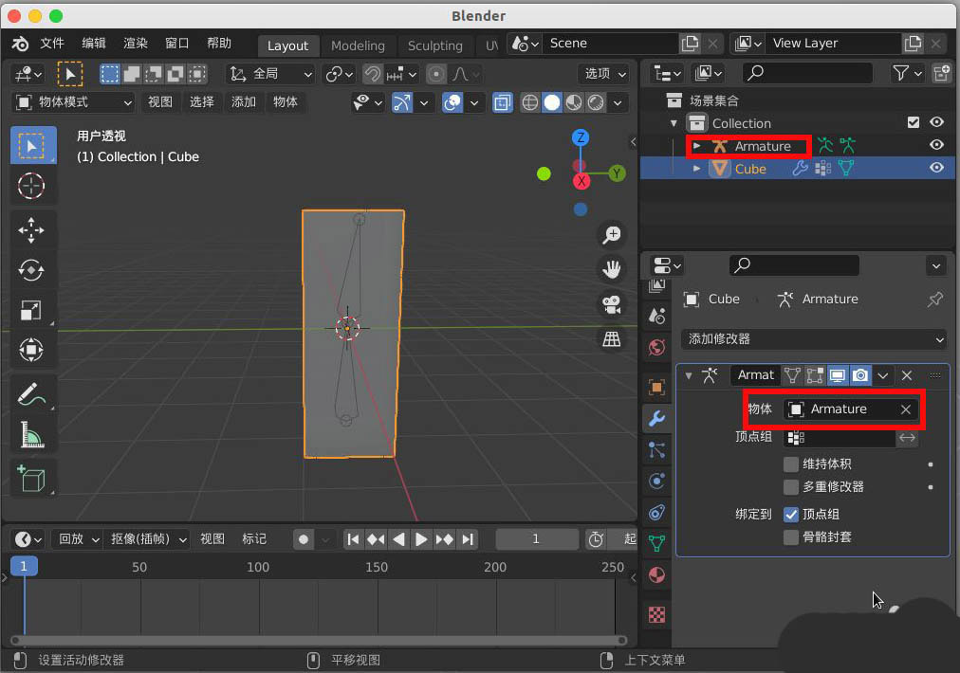Open the 选项 options dropdown
Image resolution: width=960 pixels, height=673 pixels.
pos(604,74)
